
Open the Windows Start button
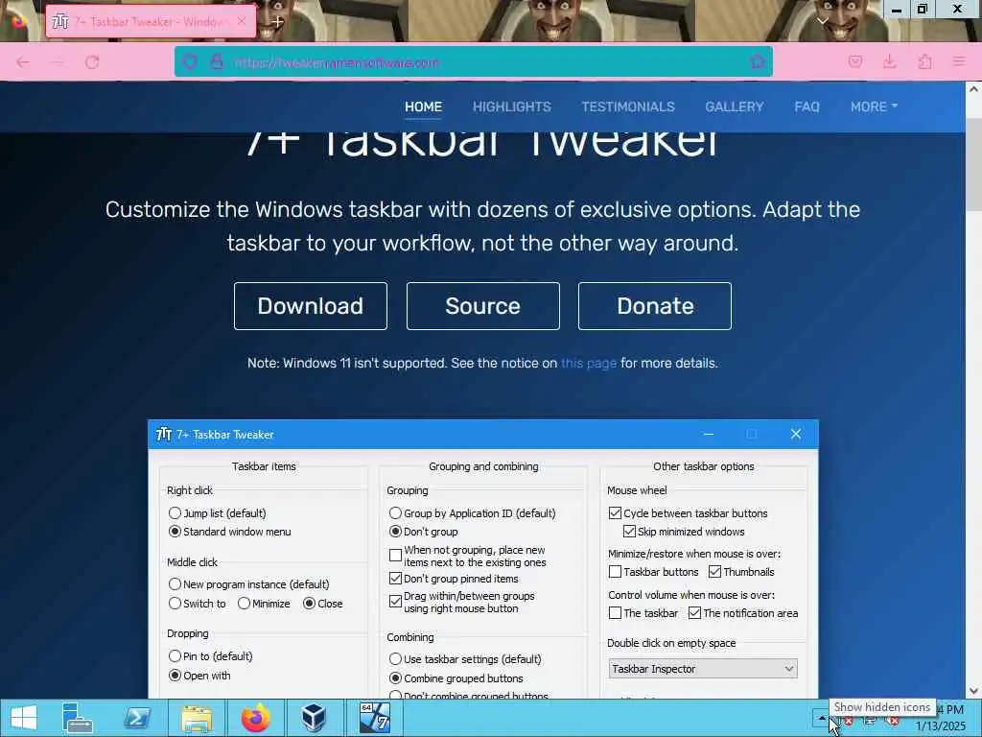click(x=24, y=718)
